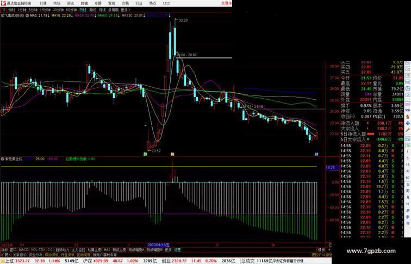
Task: Click the MA5 down arrow indicator
Action: [x=48, y=16]
